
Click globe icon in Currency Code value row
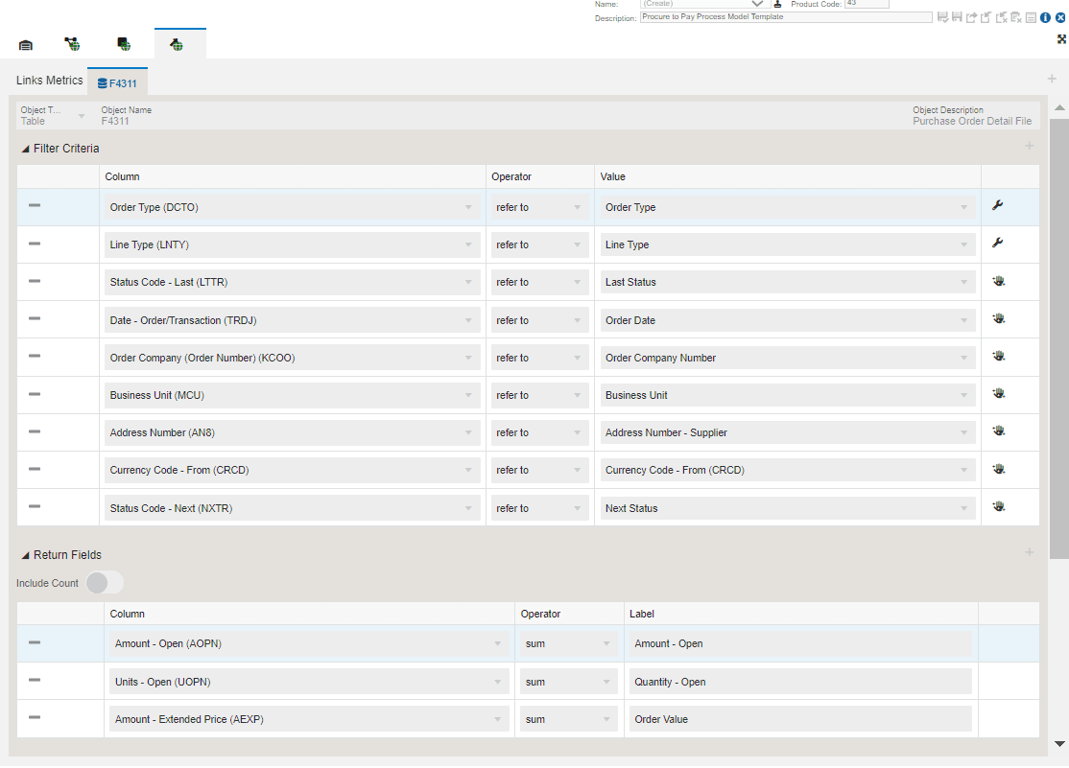coord(999,469)
